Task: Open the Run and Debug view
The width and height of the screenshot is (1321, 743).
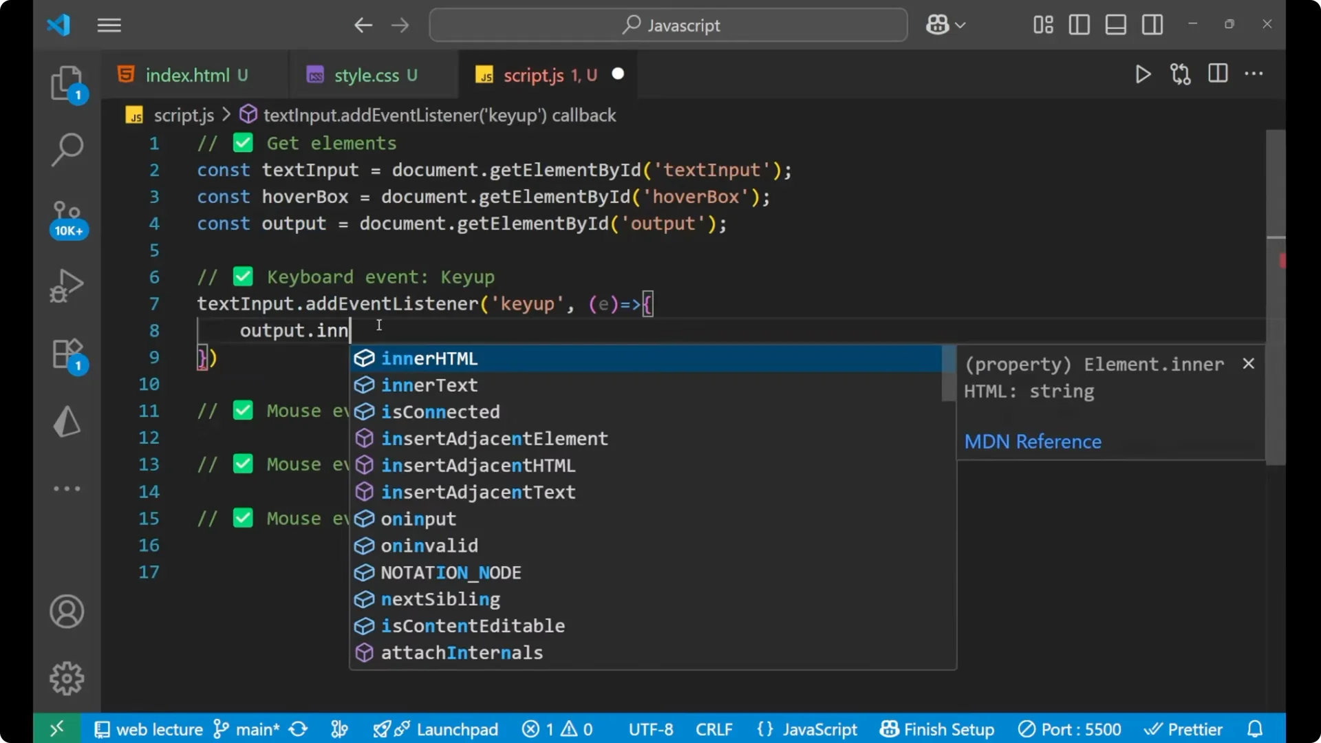Action: tap(67, 286)
